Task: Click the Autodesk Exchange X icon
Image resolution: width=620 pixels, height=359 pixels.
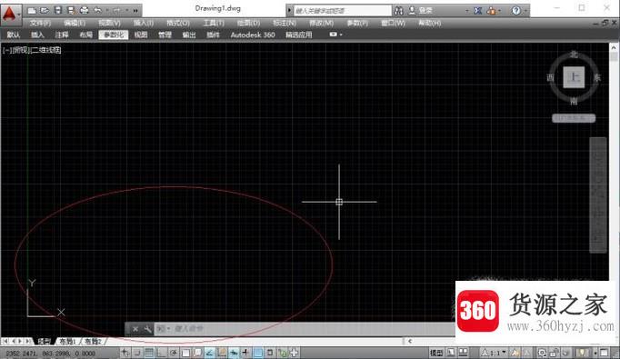Action: [477, 10]
